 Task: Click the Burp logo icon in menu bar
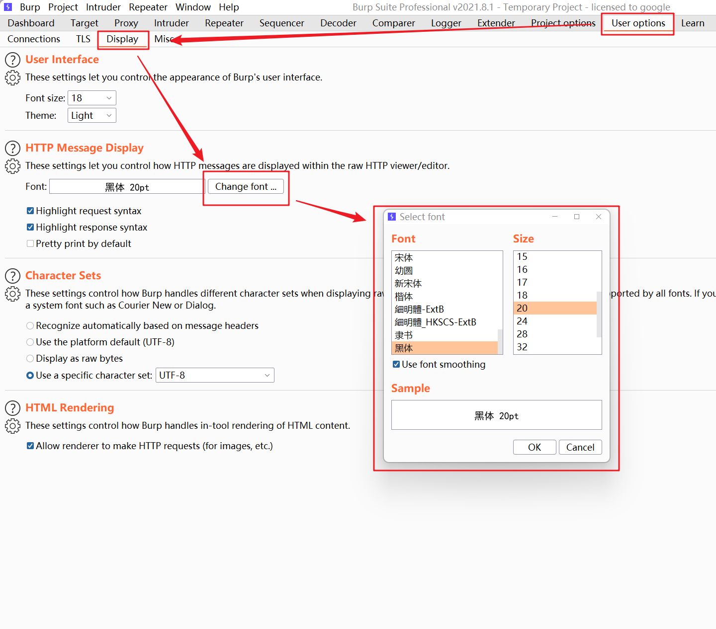pyautogui.click(x=8, y=7)
